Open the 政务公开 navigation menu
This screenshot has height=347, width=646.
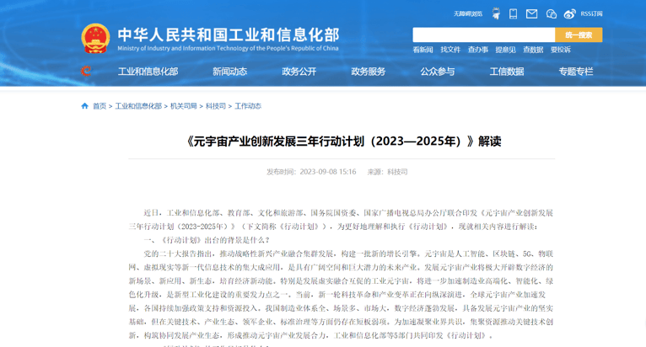coord(299,72)
